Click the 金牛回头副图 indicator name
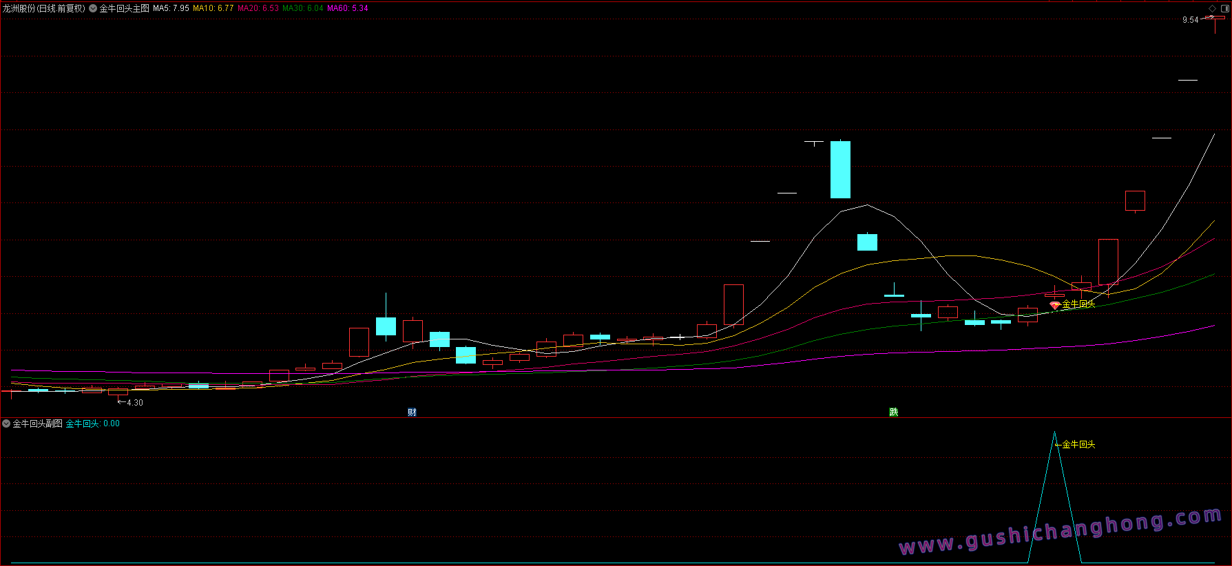The width and height of the screenshot is (1232, 566). pyautogui.click(x=38, y=423)
